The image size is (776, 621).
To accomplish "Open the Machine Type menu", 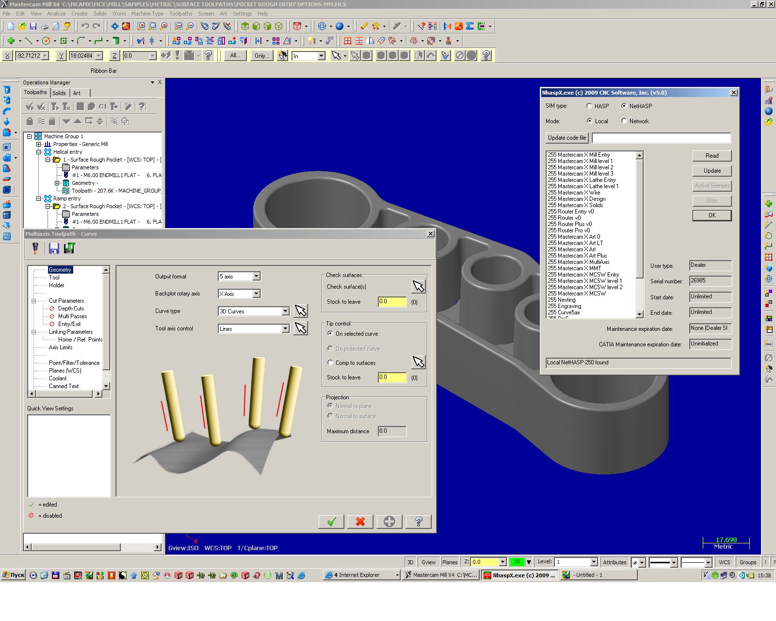I will tap(147, 14).
